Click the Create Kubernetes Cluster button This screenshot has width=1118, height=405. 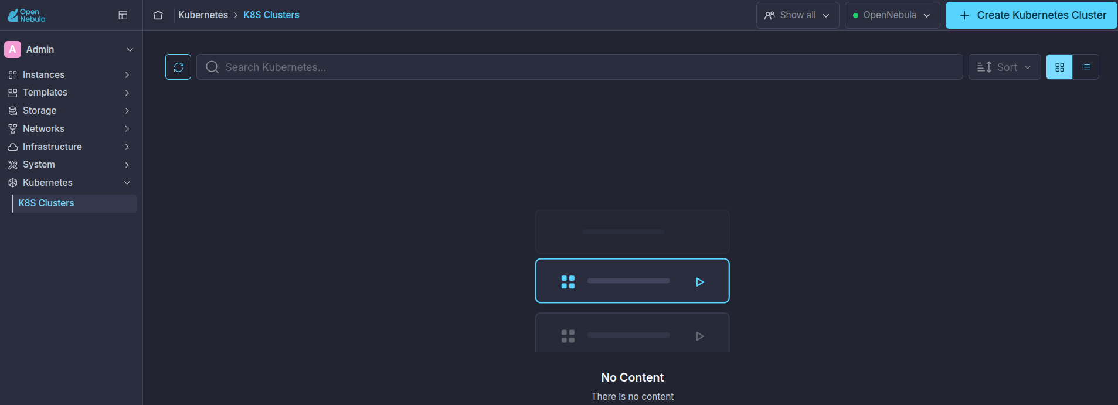[x=1031, y=15]
